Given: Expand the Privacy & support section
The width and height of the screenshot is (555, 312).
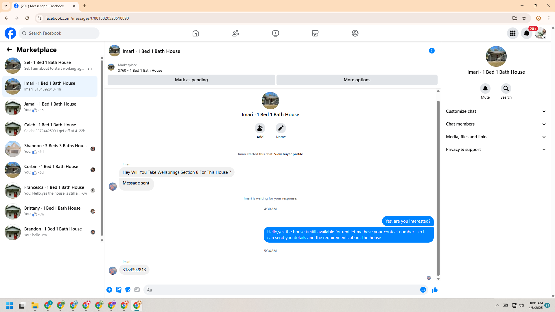Looking at the screenshot, I should (x=496, y=149).
